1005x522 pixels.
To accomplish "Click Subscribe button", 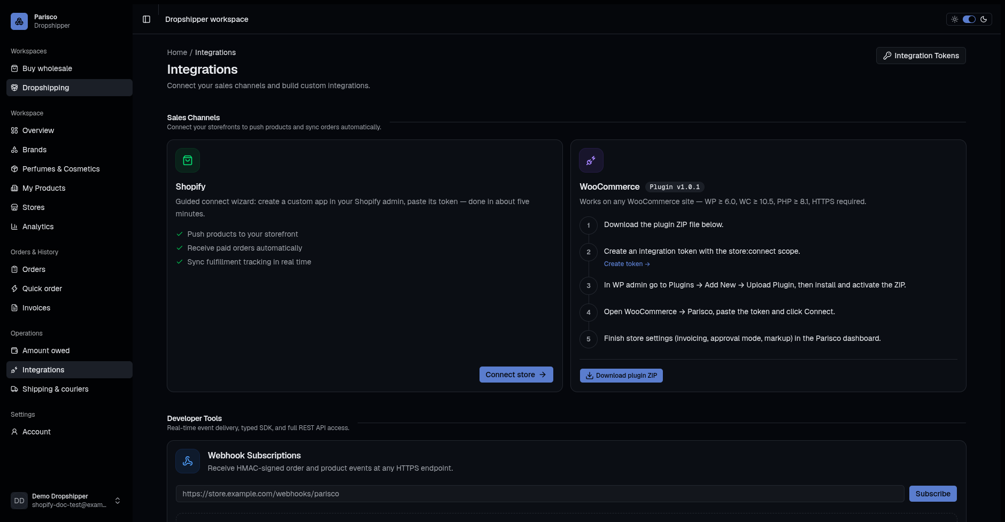I will (933, 494).
